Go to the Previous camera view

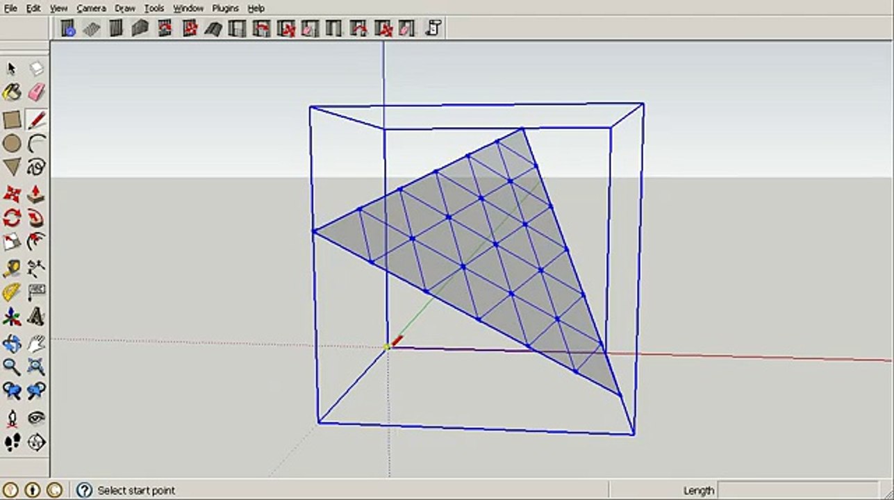(x=12, y=391)
